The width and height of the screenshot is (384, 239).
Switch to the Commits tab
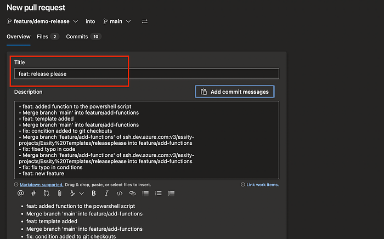coord(83,37)
